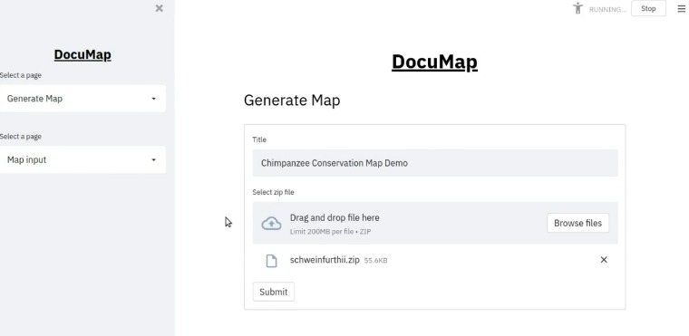Click the drag and drop file area
The image size is (689, 336).
coord(435,223)
